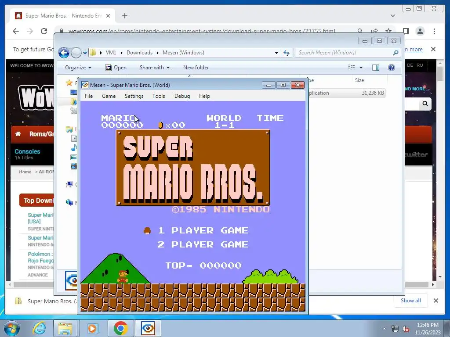Open Internet Explorer from the taskbar
This screenshot has height=337, width=450.
click(x=39, y=328)
